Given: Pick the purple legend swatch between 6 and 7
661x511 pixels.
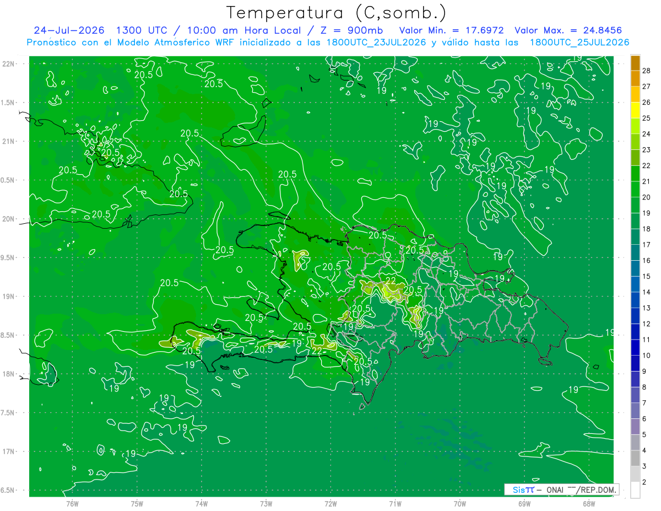Looking at the screenshot, I should 635,411.
